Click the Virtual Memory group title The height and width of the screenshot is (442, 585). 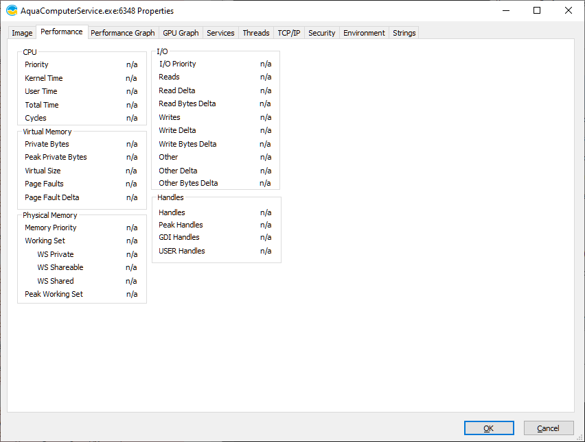pos(47,132)
